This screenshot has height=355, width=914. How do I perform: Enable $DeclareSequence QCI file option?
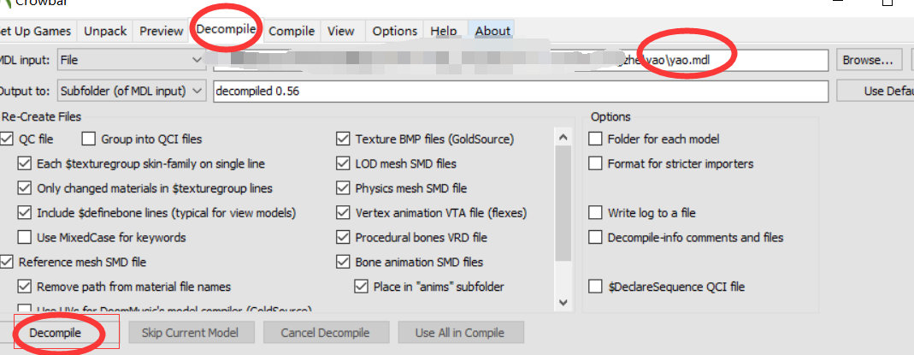tap(595, 287)
